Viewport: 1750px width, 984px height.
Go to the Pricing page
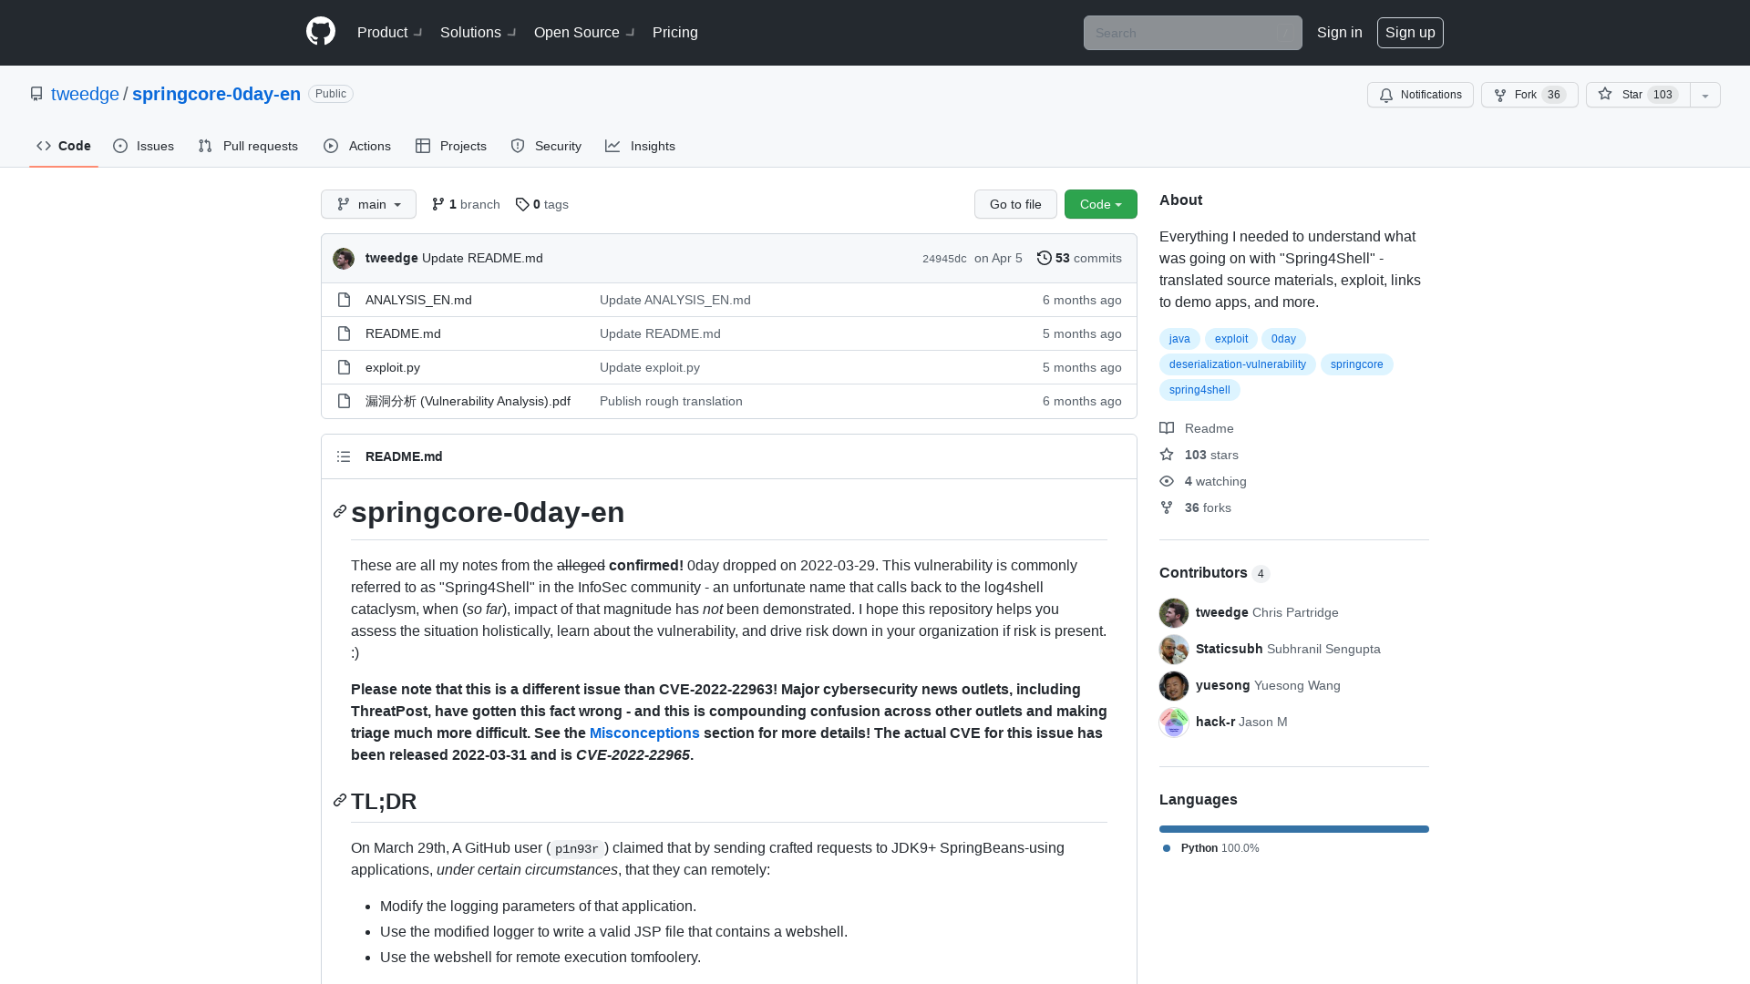(675, 32)
